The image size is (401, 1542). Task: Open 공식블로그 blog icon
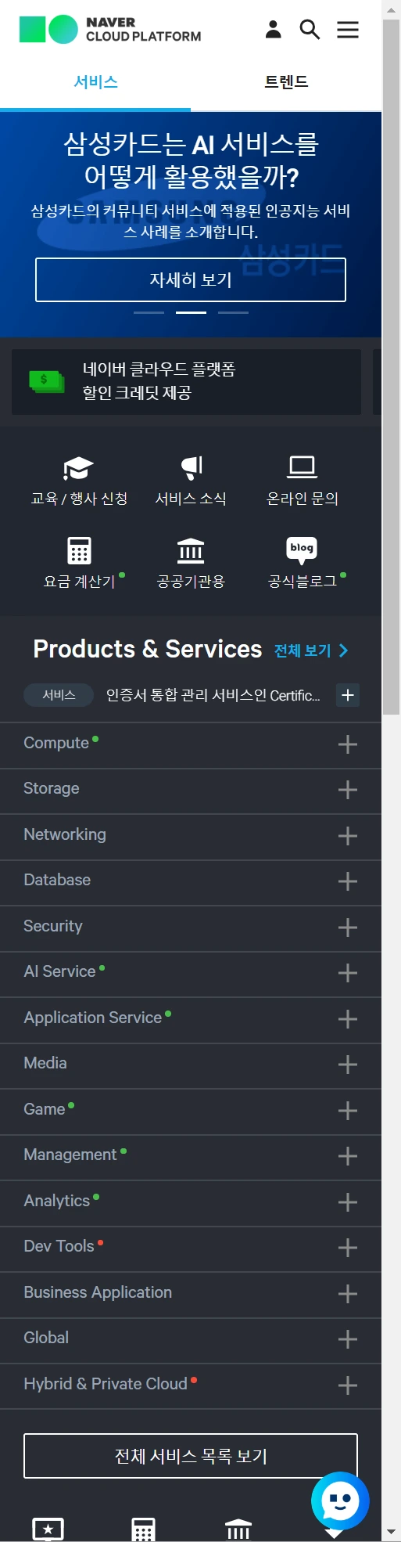302,550
